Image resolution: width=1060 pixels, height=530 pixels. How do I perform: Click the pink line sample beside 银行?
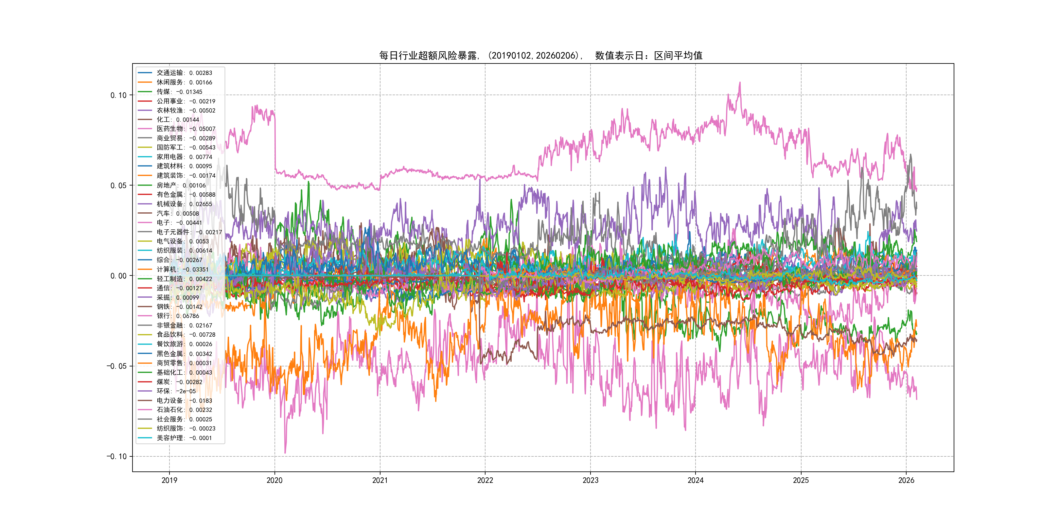pyautogui.click(x=145, y=316)
